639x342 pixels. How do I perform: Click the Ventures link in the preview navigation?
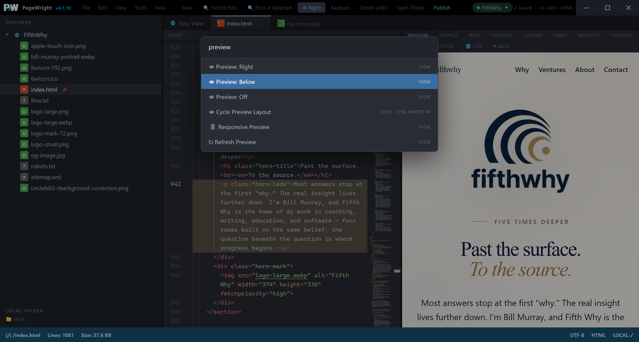pyautogui.click(x=552, y=70)
